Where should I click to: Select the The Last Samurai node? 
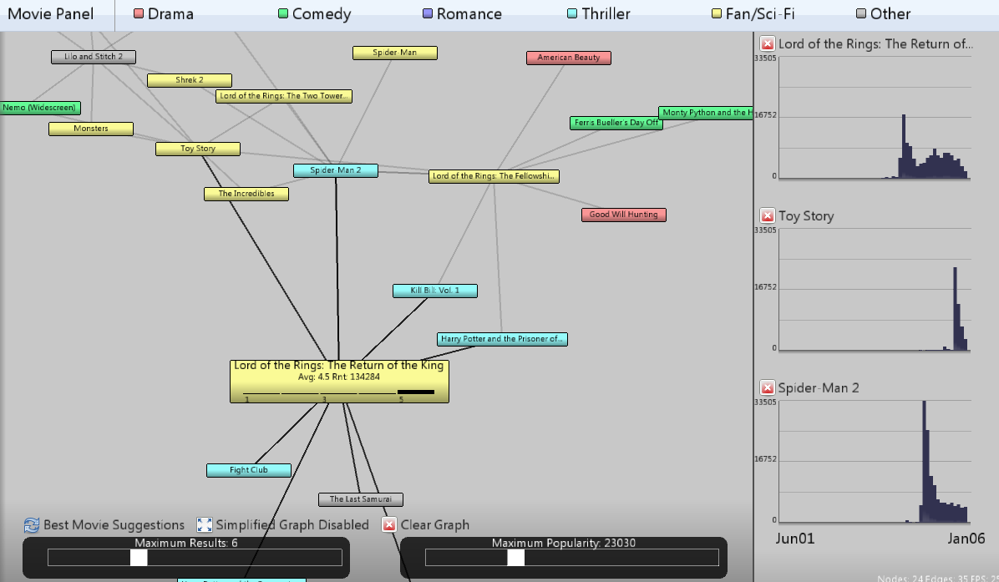pyautogui.click(x=361, y=500)
